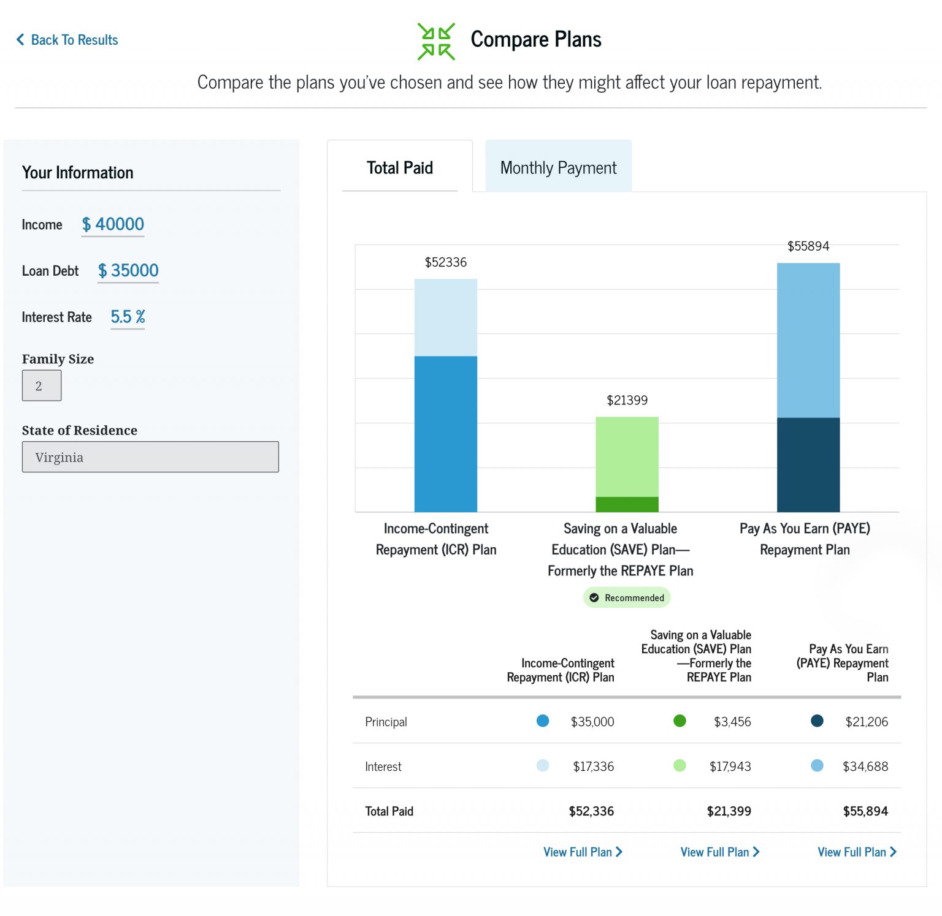Switch to the Monthly Payment tab

coord(558,167)
